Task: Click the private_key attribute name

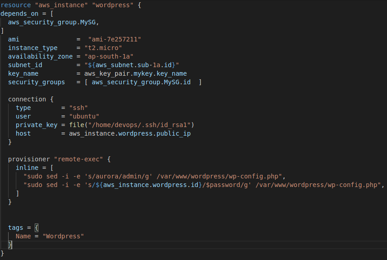Action: point(37,125)
